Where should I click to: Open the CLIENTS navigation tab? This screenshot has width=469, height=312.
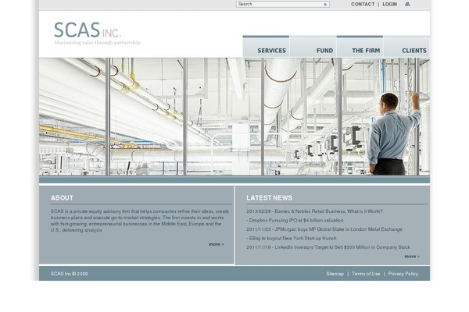pyautogui.click(x=406, y=47)
